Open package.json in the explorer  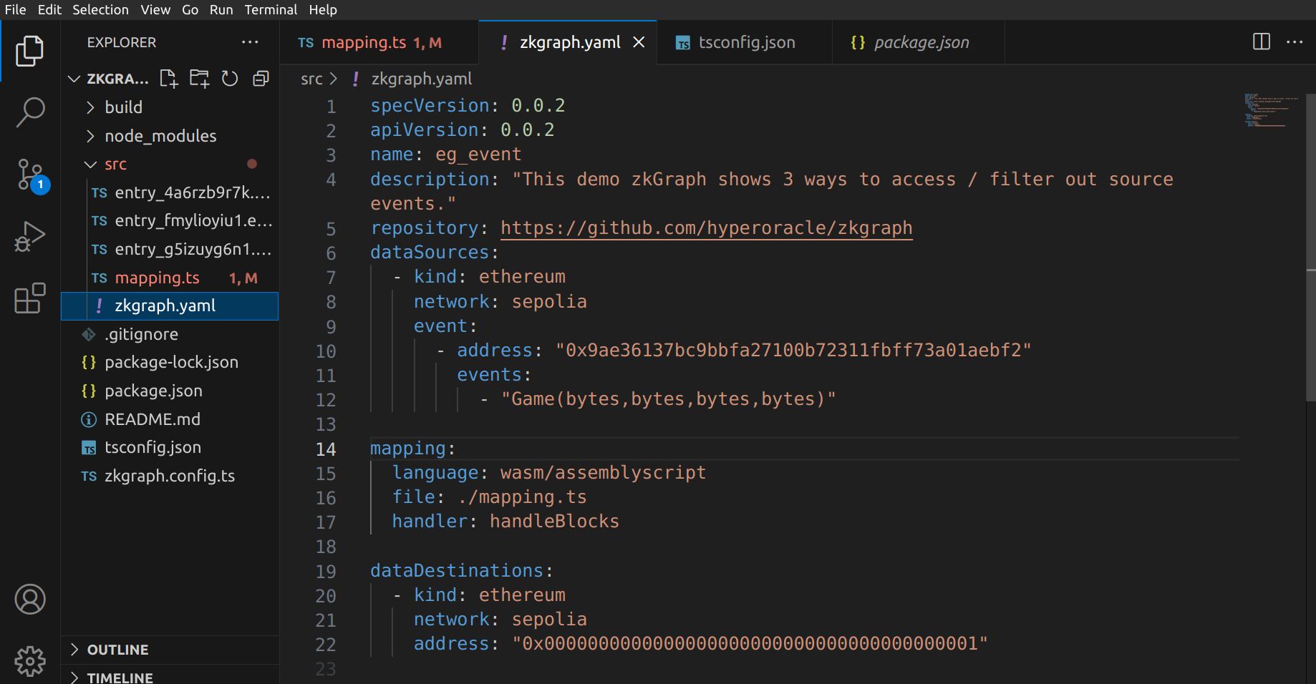click(170, 391)
